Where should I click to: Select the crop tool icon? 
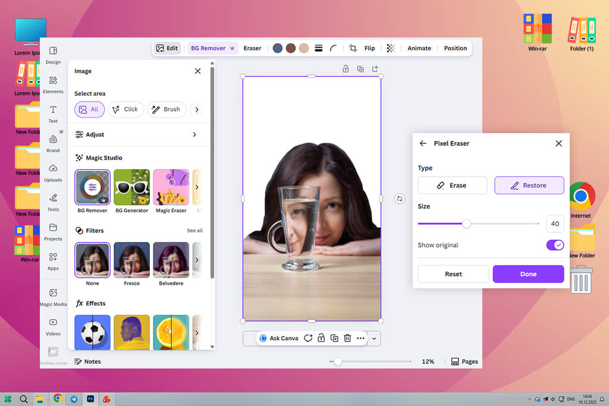353,48
